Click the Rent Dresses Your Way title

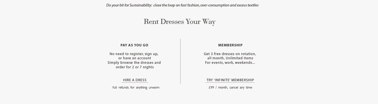pos(180,22)
